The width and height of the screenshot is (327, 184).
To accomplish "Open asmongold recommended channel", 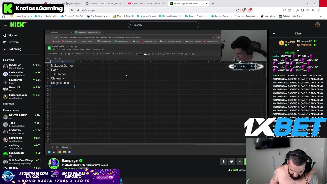I will pos(22,139).
